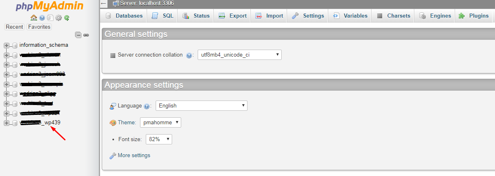Click help icon next to Language label
This screenshot has height=176, width=495.
point(147,106)
